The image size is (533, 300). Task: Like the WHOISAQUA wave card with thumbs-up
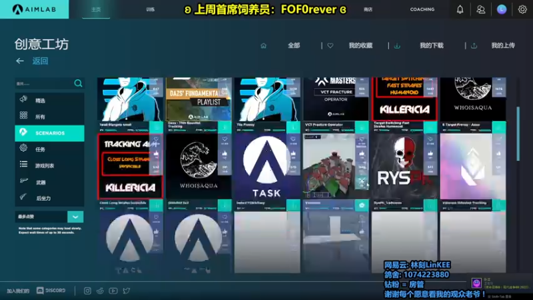[225, 154]
